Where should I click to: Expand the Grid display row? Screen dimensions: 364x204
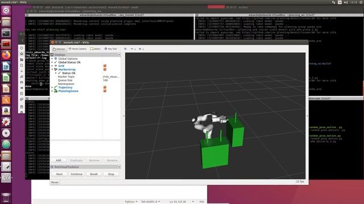pos(52,66)
